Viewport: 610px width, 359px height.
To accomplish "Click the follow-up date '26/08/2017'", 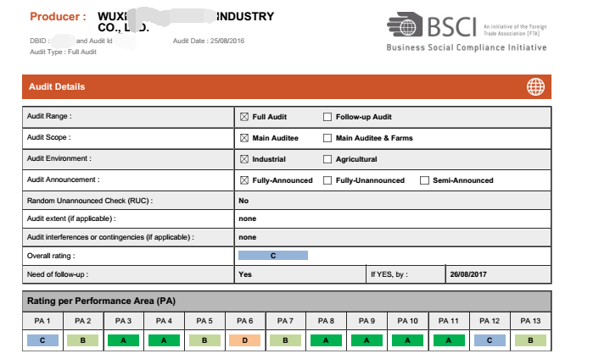I will pos(468,274).
